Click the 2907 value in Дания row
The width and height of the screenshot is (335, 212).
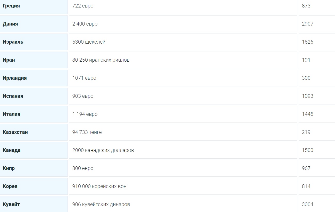(308, 24)
